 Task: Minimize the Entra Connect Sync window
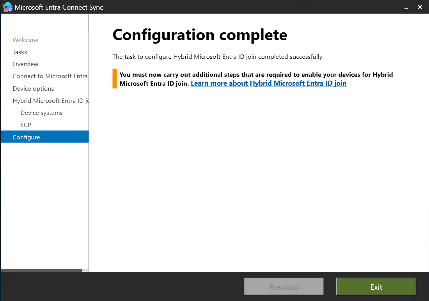point(406,7)
